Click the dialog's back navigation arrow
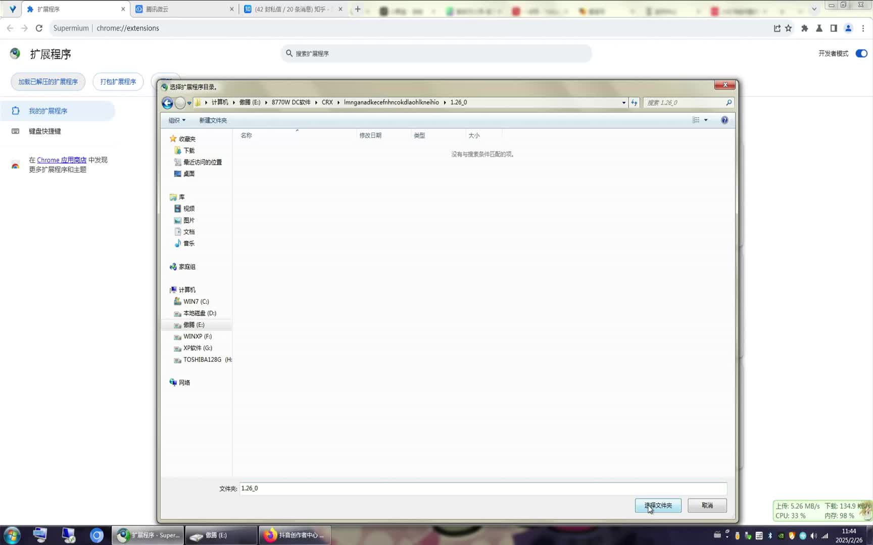The image size is (873, 545). (x=167, y=103)
